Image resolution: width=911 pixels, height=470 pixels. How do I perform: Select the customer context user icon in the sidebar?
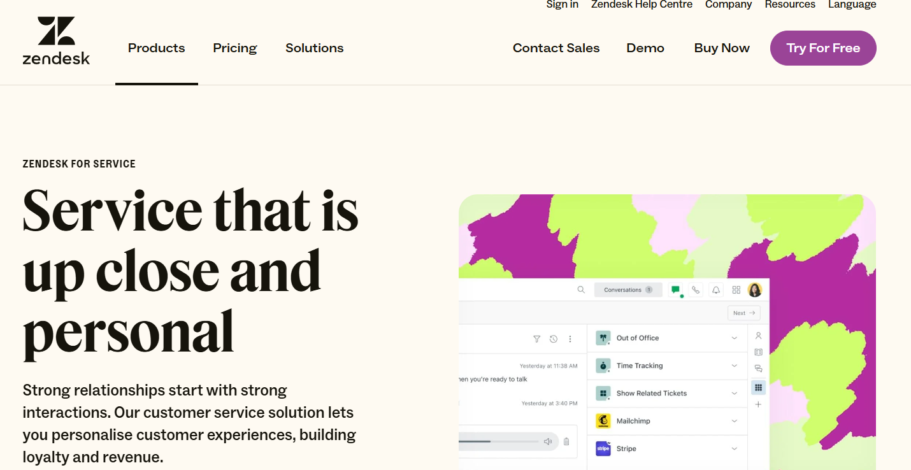758,335
